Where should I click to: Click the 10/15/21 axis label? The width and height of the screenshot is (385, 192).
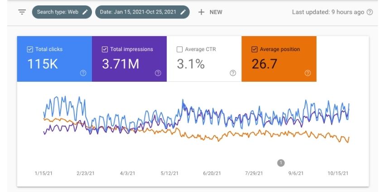coord(338,173)
